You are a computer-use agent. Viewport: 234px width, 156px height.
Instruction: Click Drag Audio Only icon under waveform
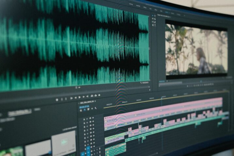coord(79,87)
